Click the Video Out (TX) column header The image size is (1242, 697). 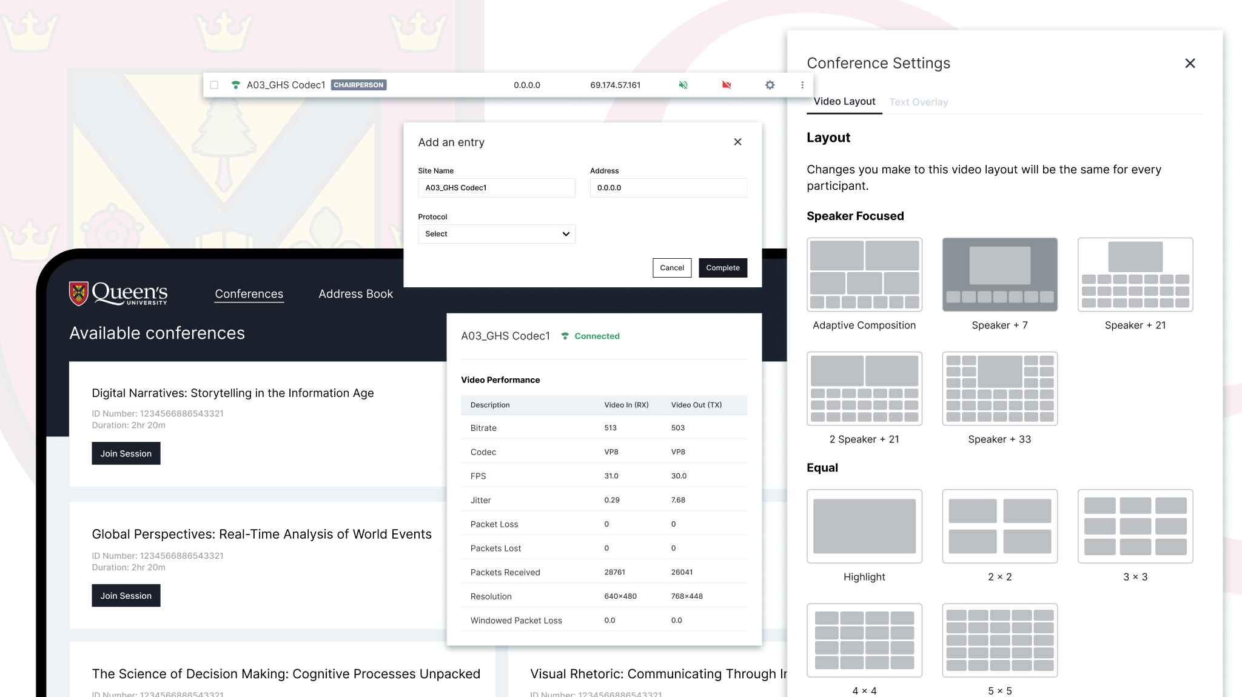(696, 405)
